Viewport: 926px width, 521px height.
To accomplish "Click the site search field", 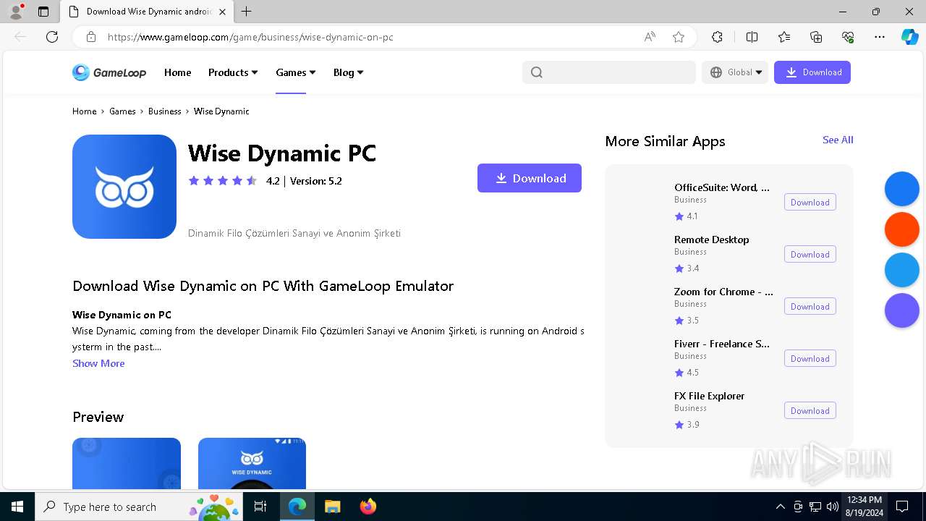I will [x=608, y=72].
